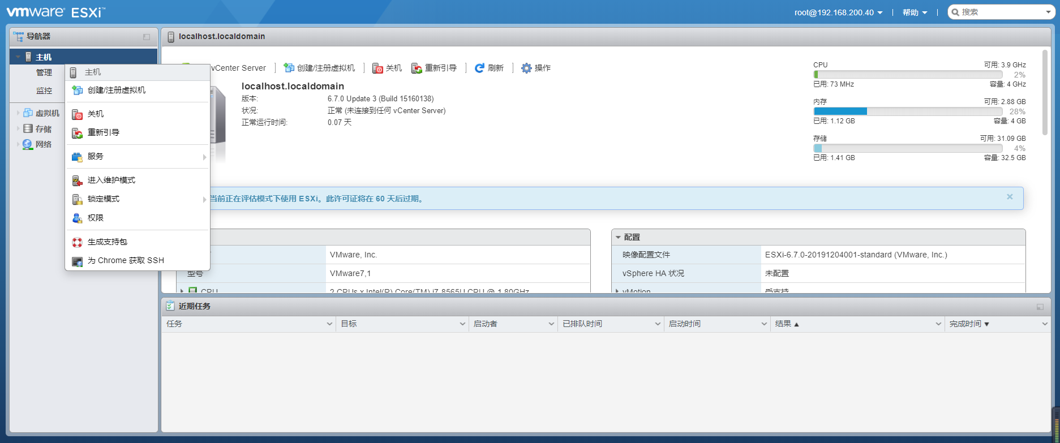The width and height of the screenshot is (1060, 443).
Task: Click the Create/Register VM icon in context menu
Action: point(77,90)
